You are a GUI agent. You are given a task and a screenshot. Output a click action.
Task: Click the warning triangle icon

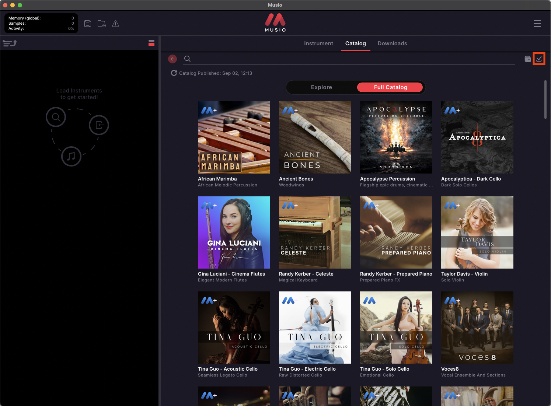pyautogui.click(x=115, y=24)
